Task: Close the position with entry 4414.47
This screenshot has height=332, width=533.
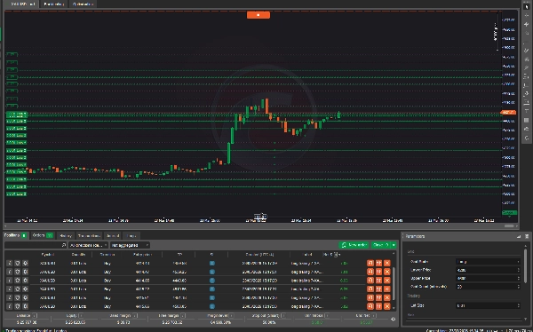Action: [386, 272]
